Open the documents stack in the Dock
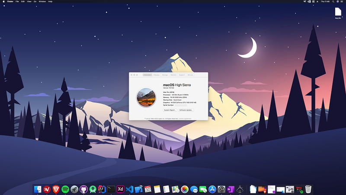Image resolution: width=346 pixels, height=195 pixels. point(253,189)
